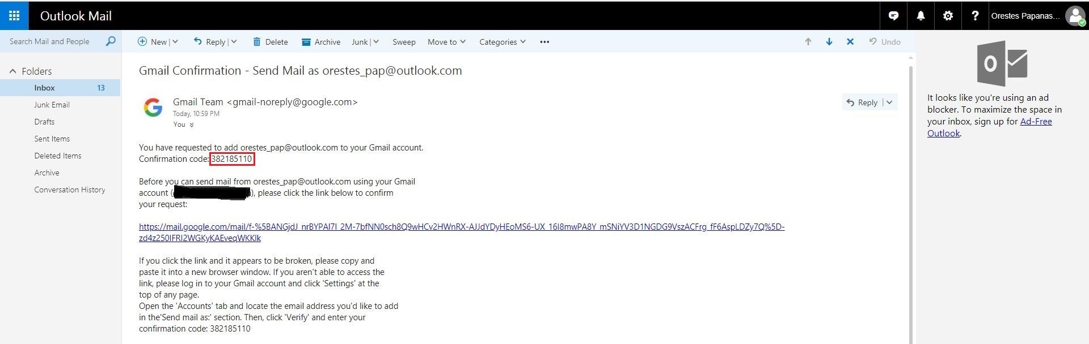Open more commands ellipsis

(544, 42)
